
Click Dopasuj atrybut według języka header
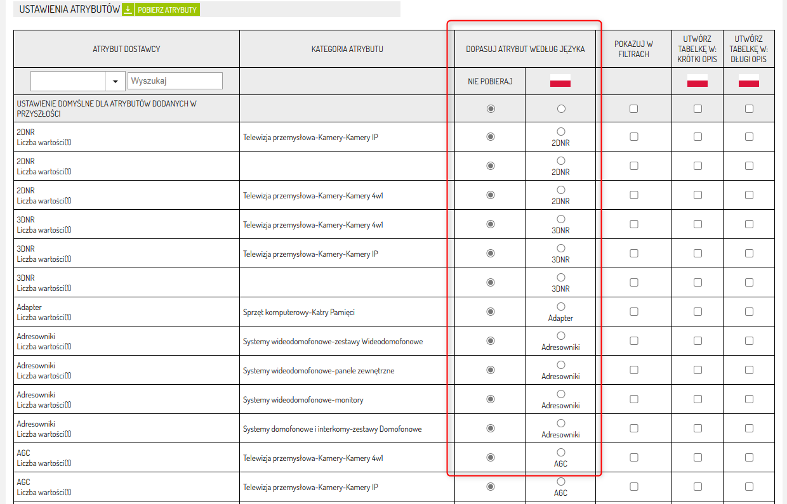tap(525, 49)
